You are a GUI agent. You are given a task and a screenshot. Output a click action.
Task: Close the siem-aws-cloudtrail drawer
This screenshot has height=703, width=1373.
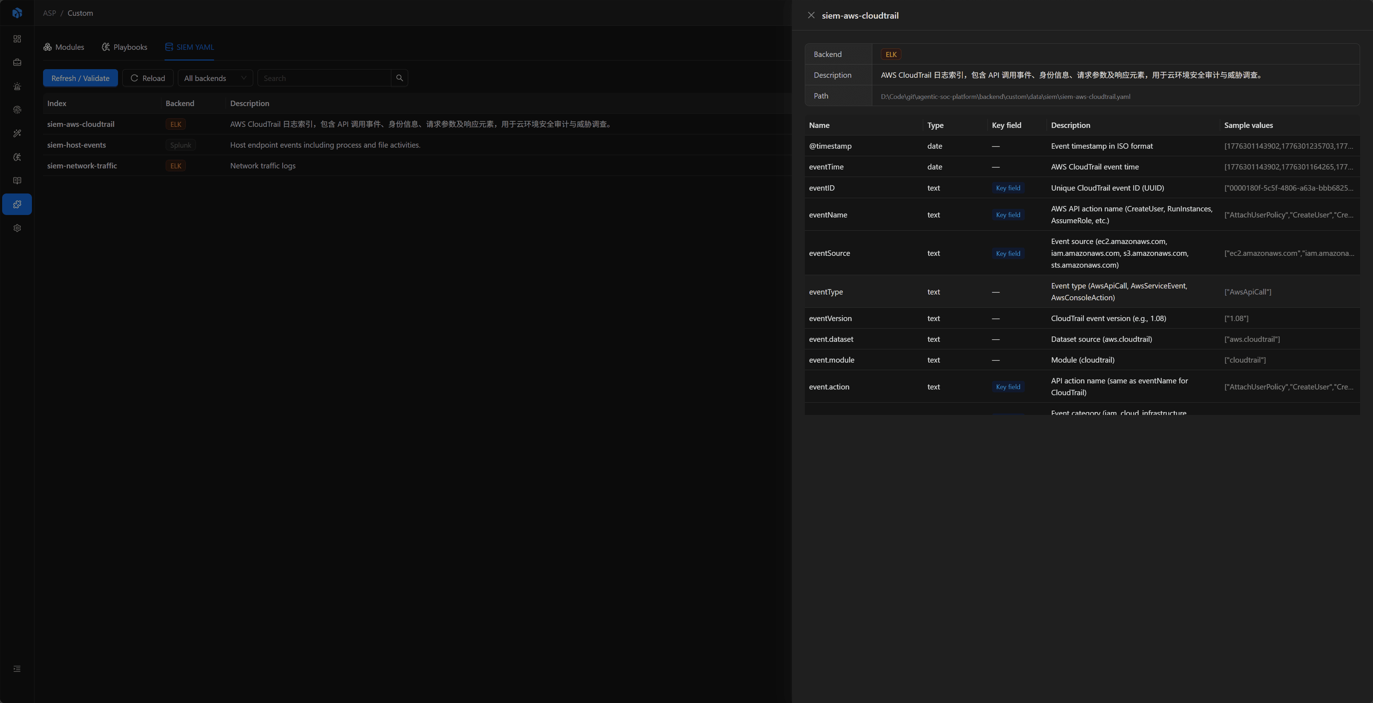tap(811, 15)
